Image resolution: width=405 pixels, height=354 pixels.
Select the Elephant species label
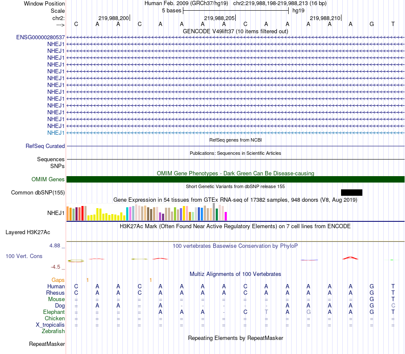click(x=54, y=312)
